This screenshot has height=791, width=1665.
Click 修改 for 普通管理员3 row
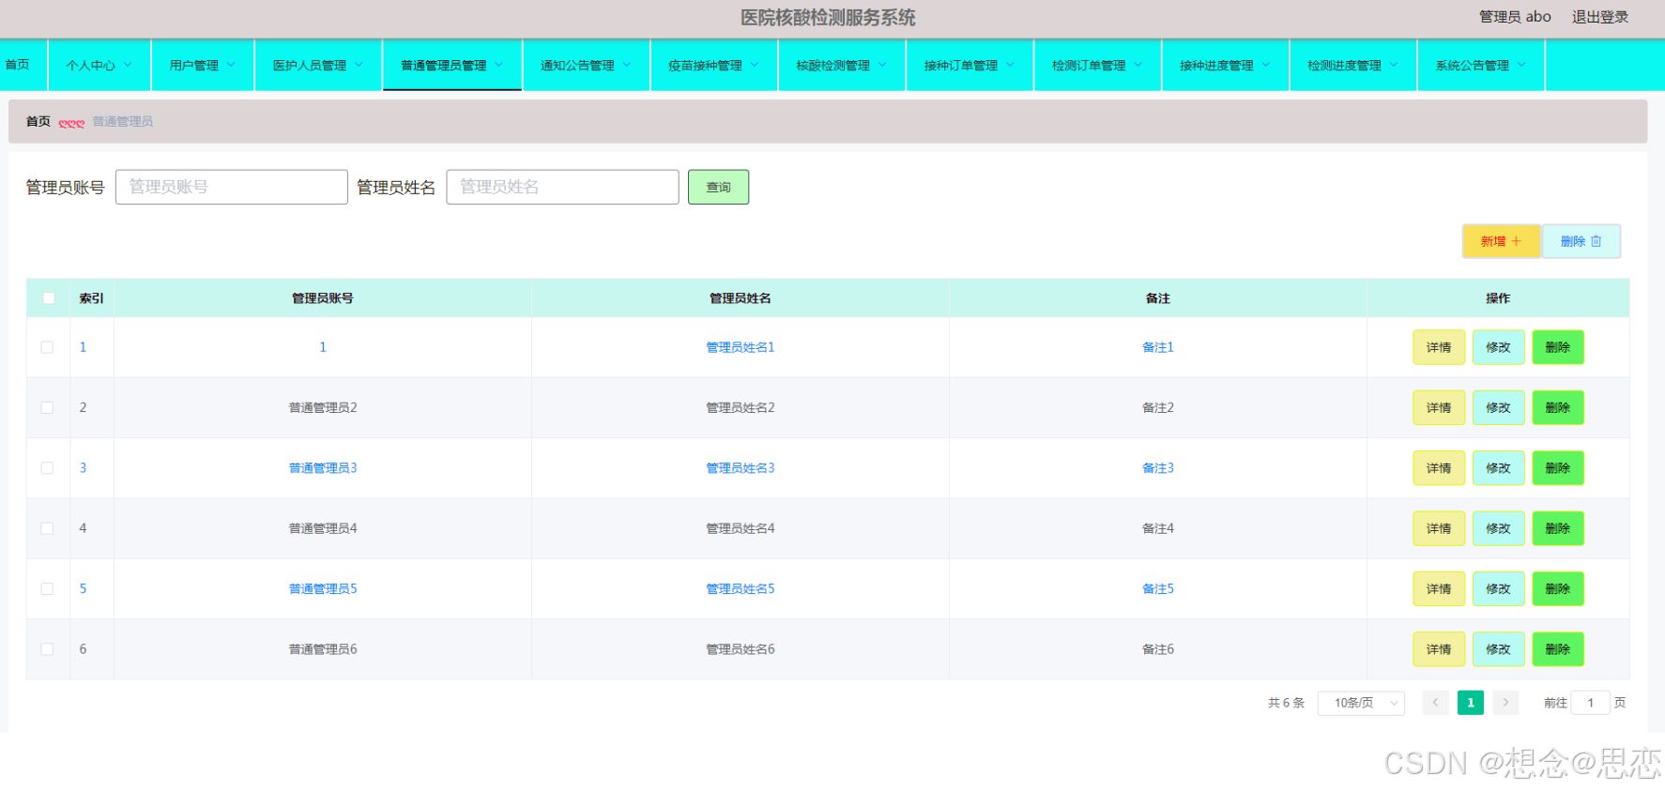(x=1498, y=468)
